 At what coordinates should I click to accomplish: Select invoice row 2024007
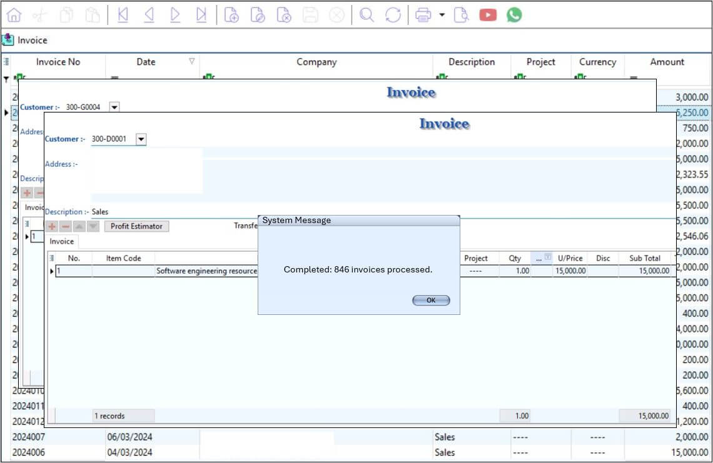coord(359,437)
